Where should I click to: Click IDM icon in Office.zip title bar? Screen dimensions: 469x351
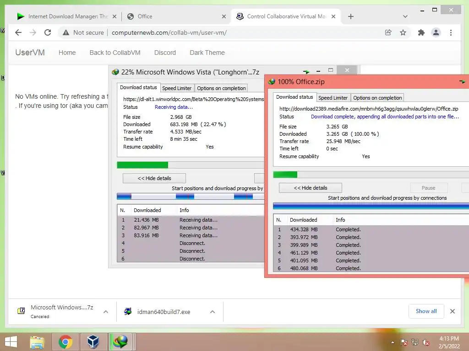[x=272, y=81]
